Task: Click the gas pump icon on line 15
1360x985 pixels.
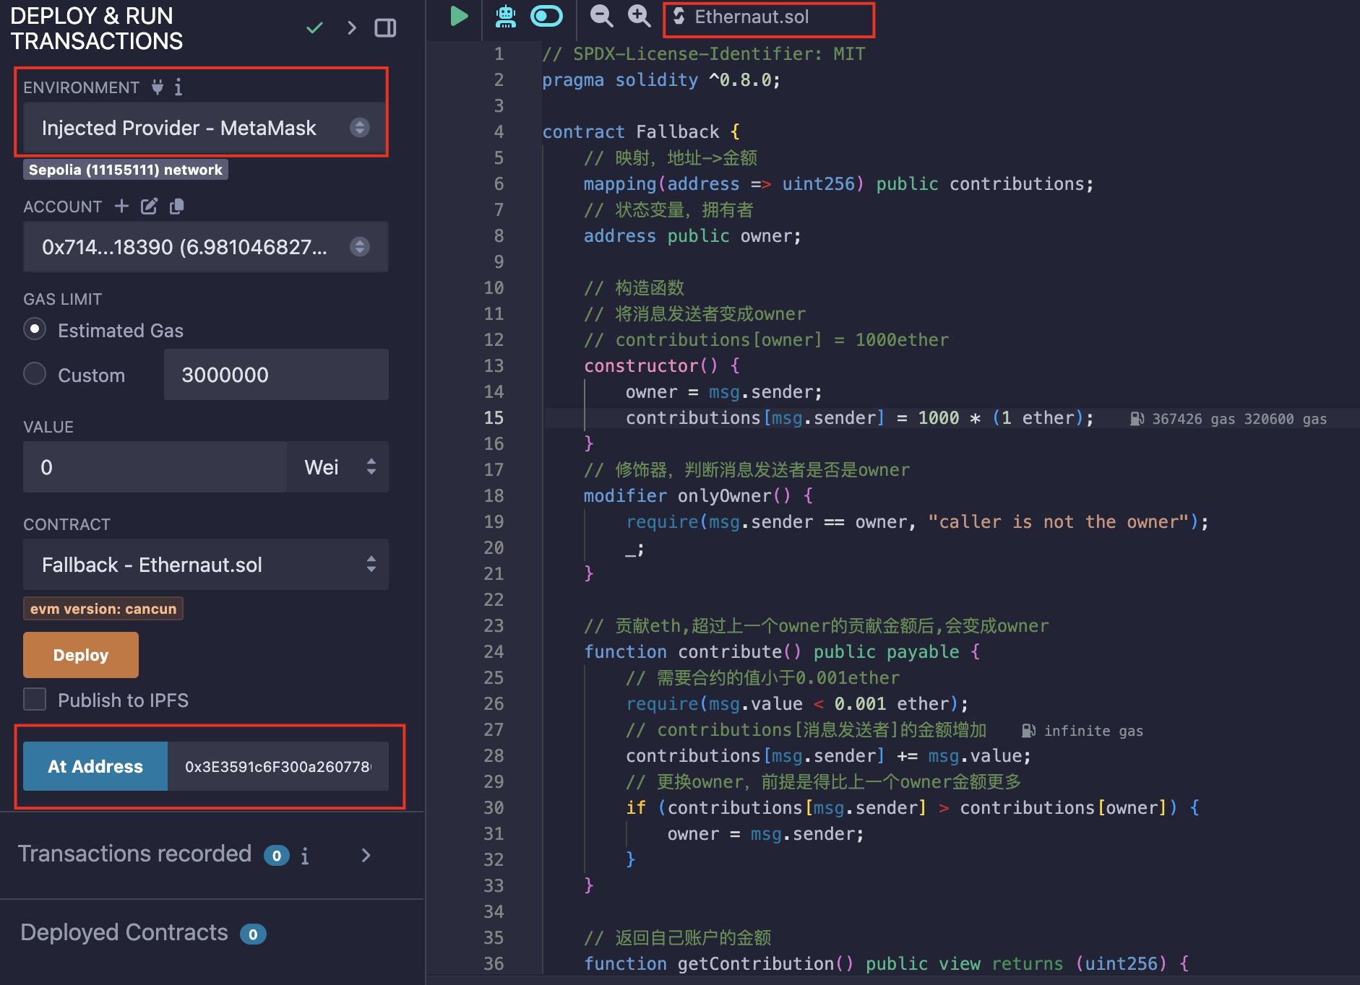Action: click(1137, 419)
